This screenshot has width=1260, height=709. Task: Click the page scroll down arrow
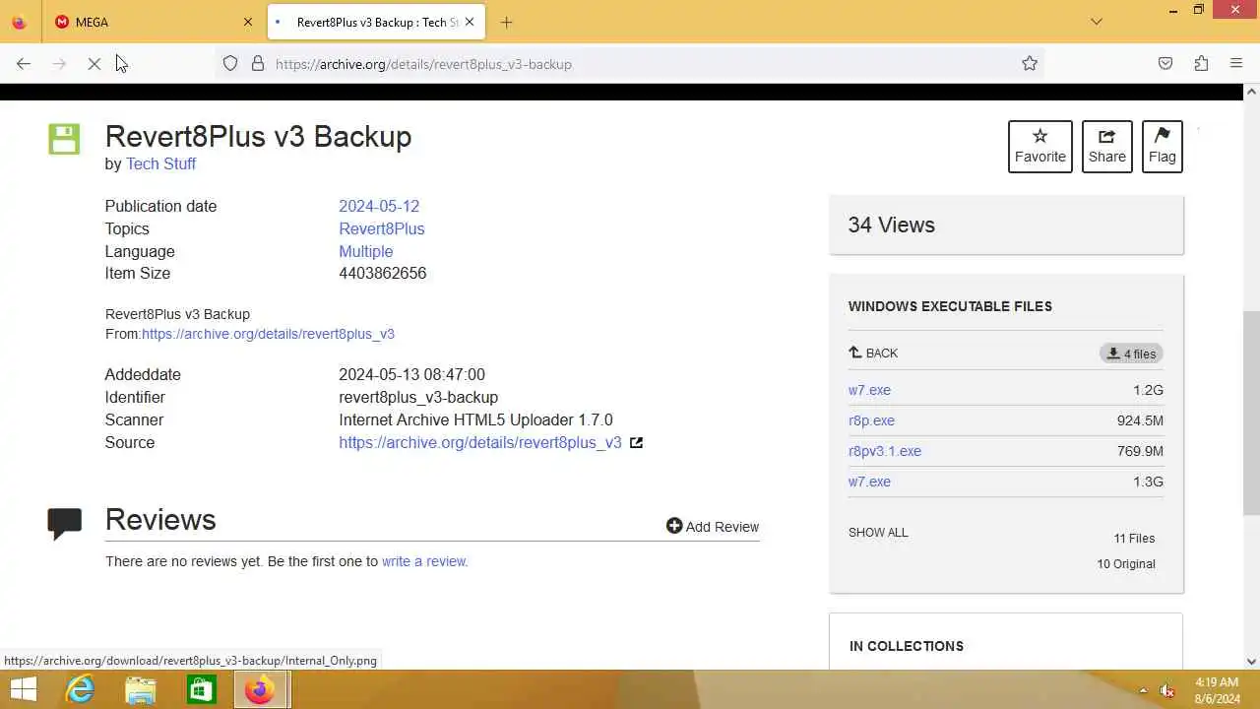click(1251, 662)
